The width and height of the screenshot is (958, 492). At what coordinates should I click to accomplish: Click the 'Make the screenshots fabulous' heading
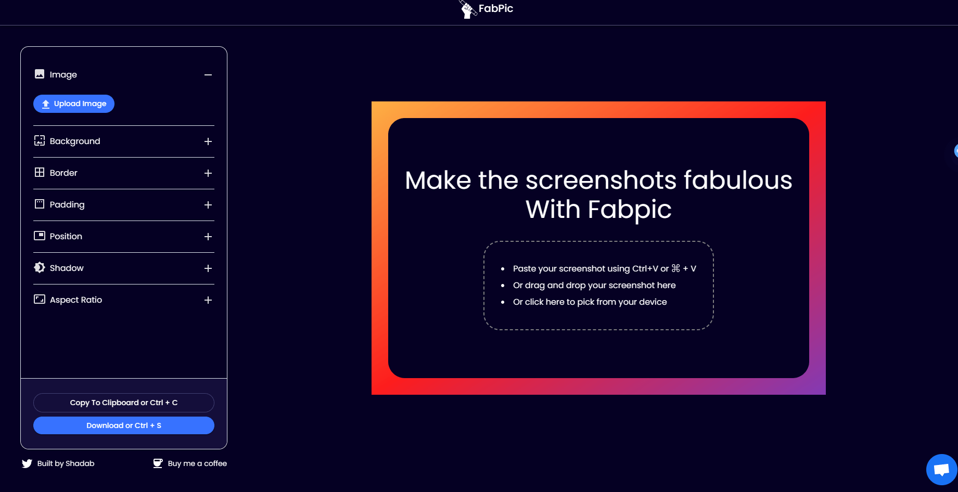(x=598, y=195)
